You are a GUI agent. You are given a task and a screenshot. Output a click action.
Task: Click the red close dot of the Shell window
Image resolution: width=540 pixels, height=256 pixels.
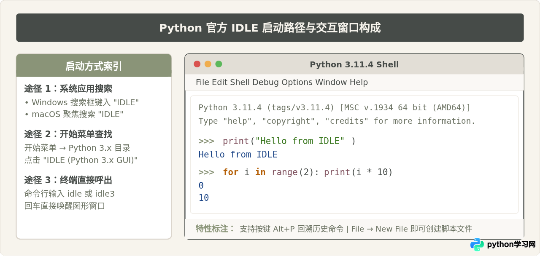tap(197, 64)
